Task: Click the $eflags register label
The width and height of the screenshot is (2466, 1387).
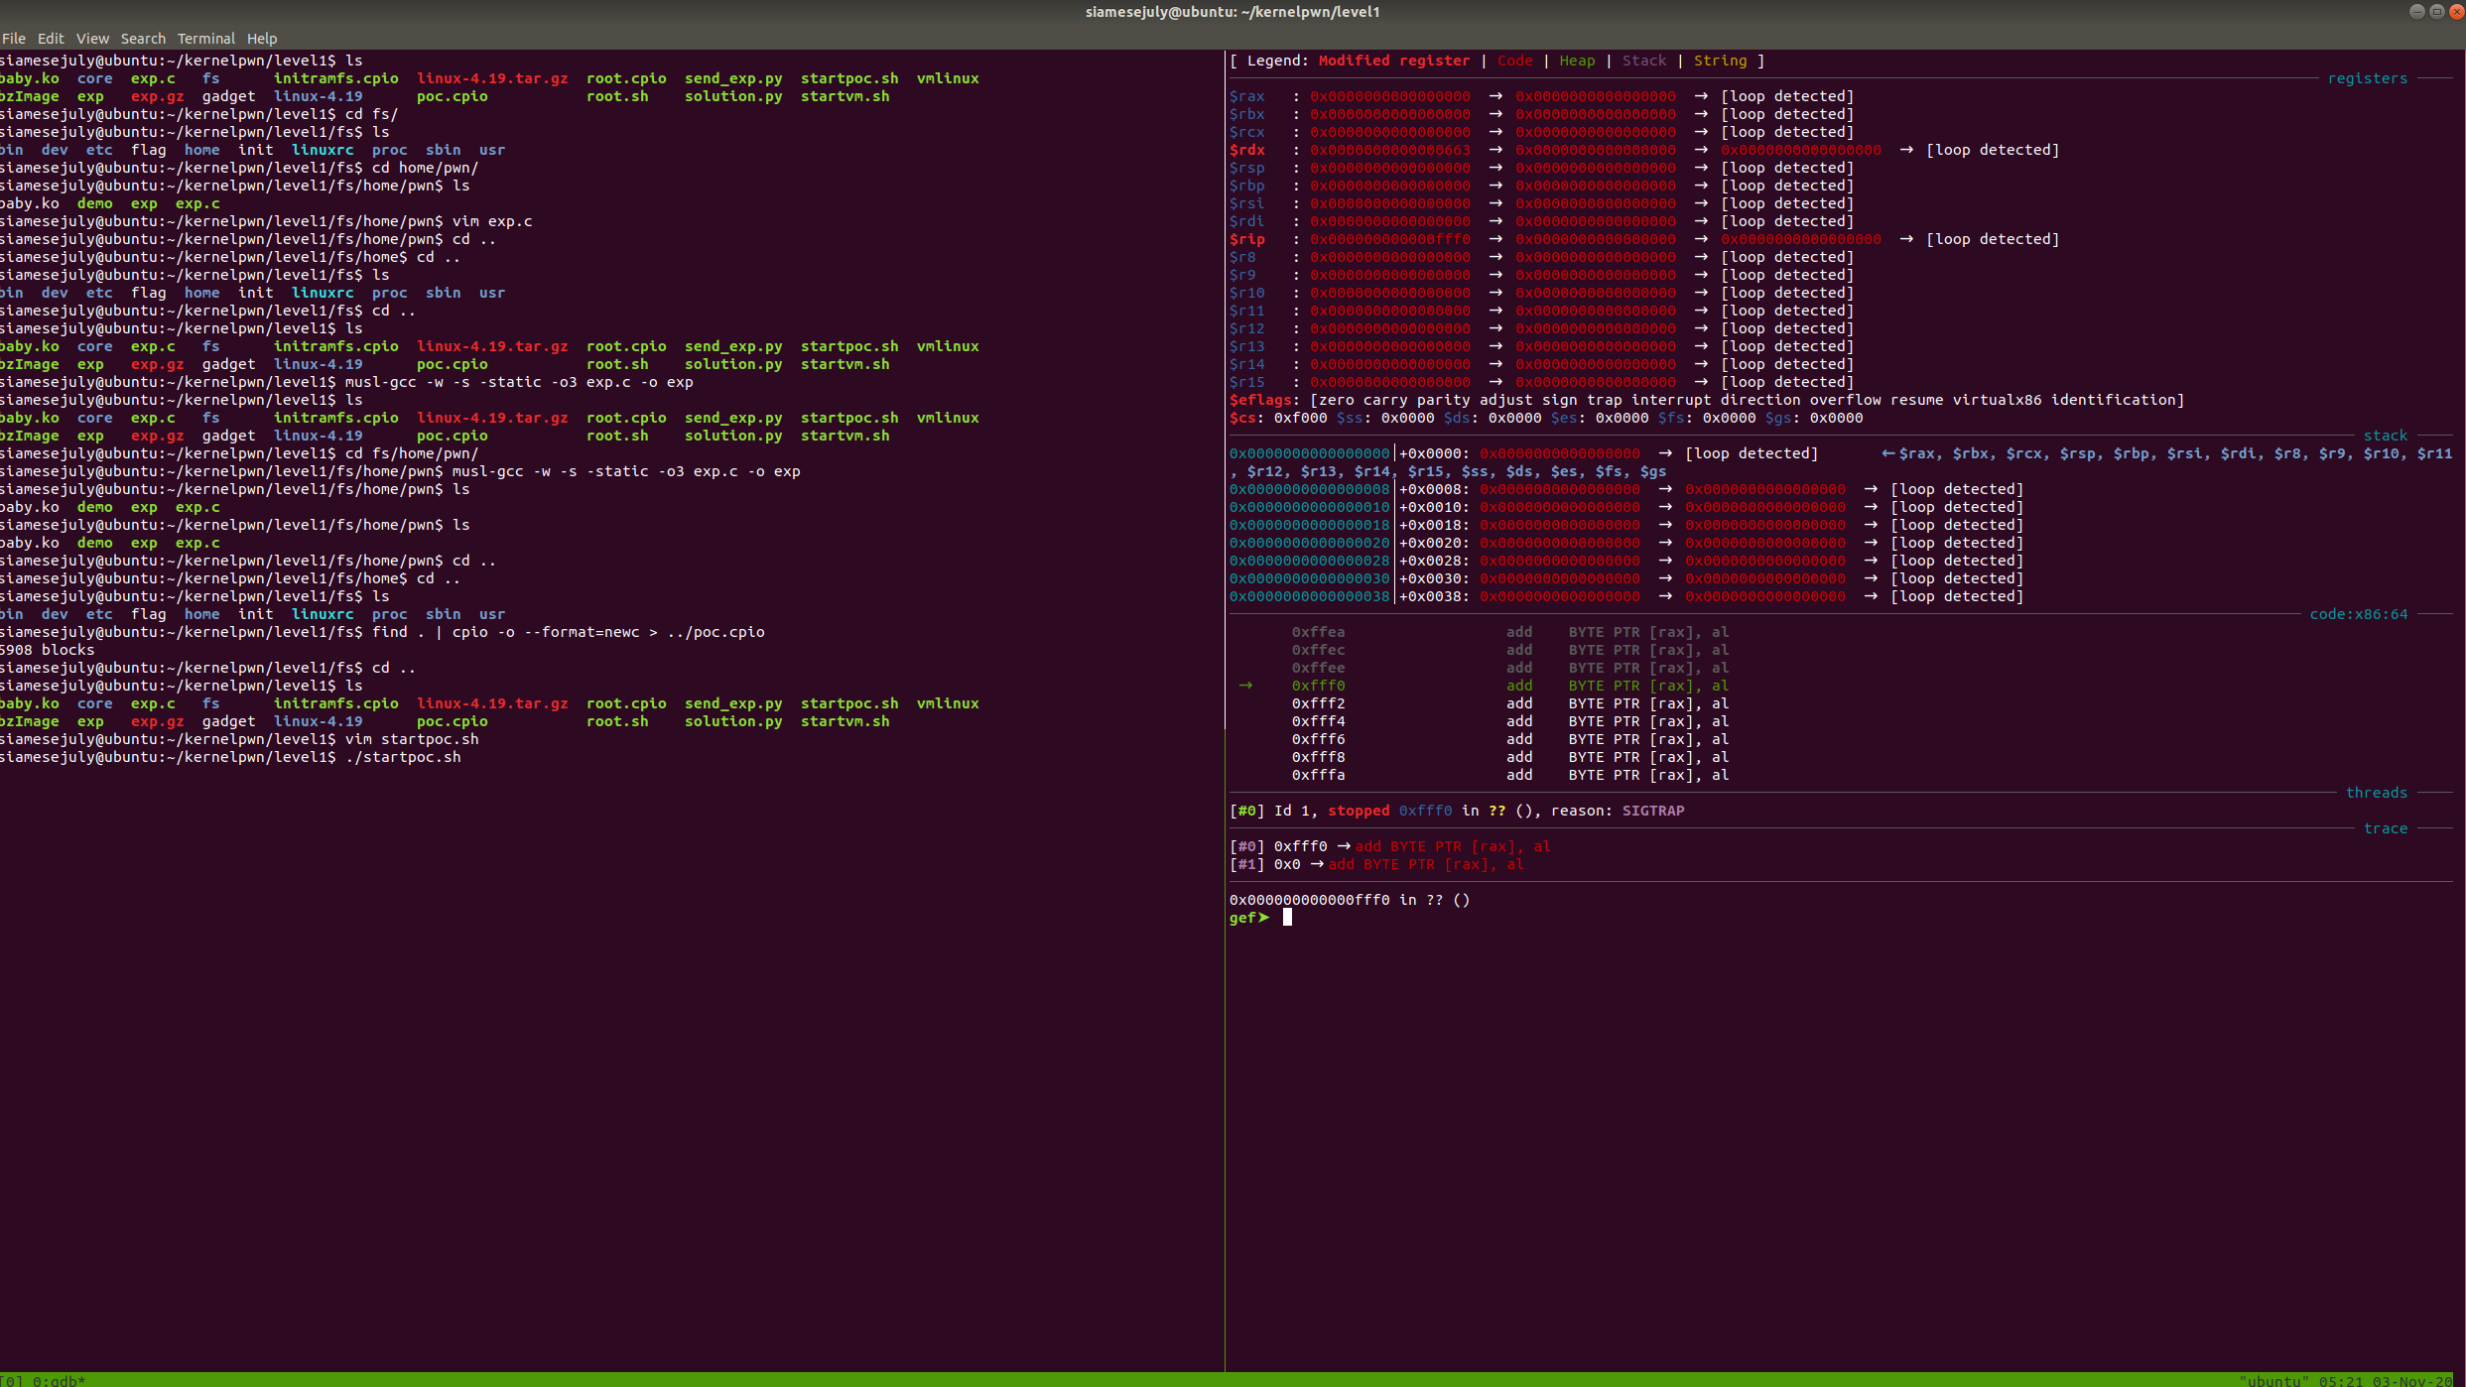Action: click(1260, 400)
